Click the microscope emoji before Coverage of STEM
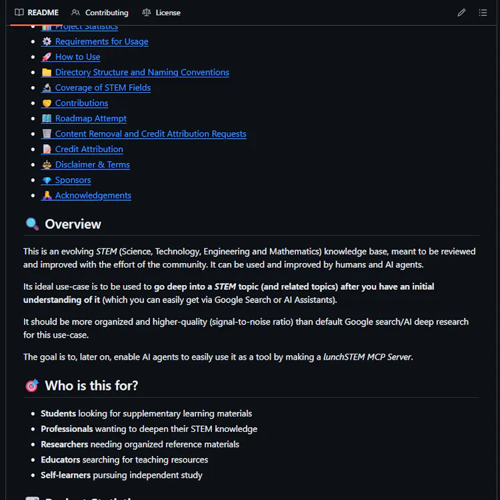 [x=47, y=87]
